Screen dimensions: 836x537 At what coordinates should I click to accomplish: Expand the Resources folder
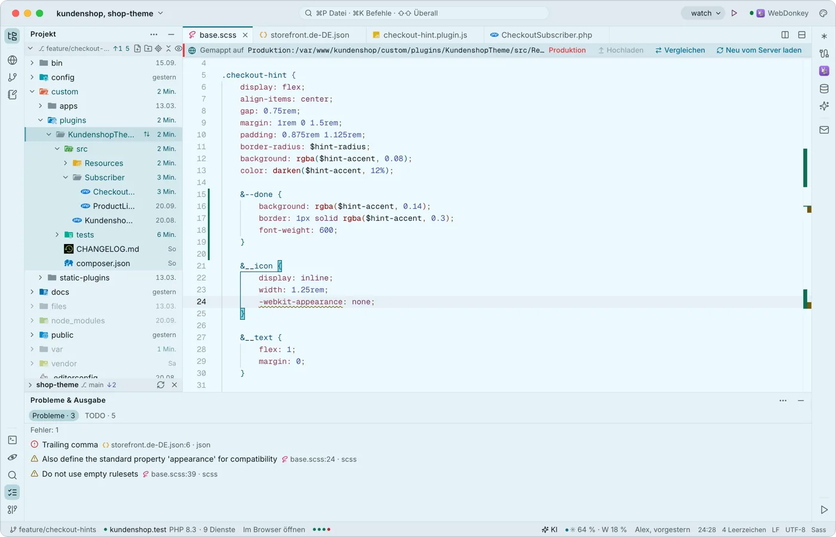[x=66, y=163]
